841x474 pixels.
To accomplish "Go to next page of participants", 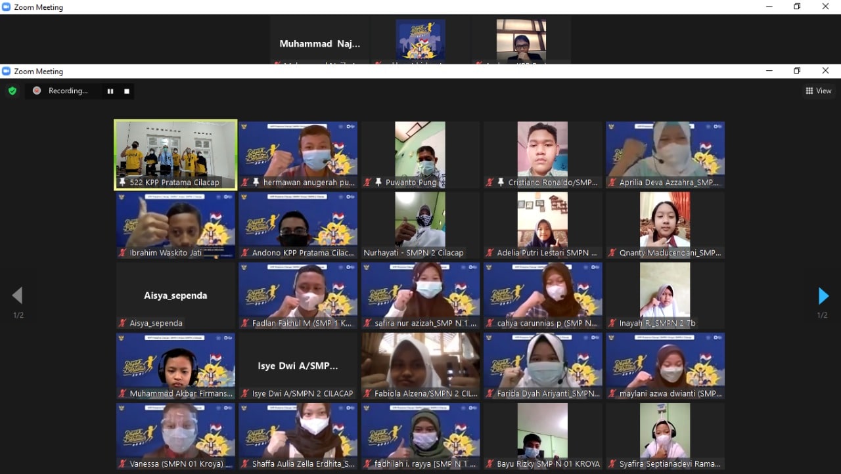I will pyautogui.click(x=823, y=296).
